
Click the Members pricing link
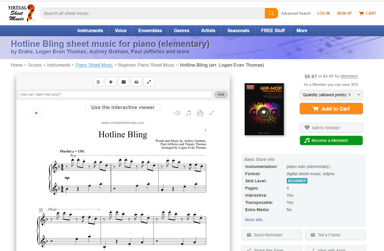click(x=349, y=76)
